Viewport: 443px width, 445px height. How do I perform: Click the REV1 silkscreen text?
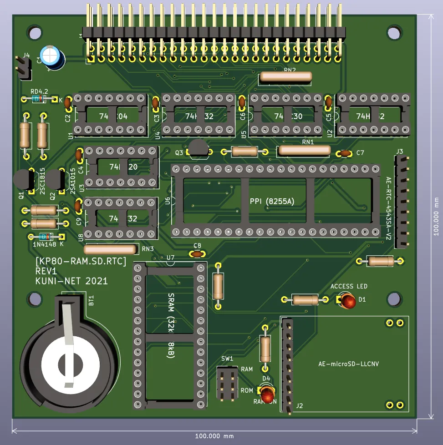point(46,271)
